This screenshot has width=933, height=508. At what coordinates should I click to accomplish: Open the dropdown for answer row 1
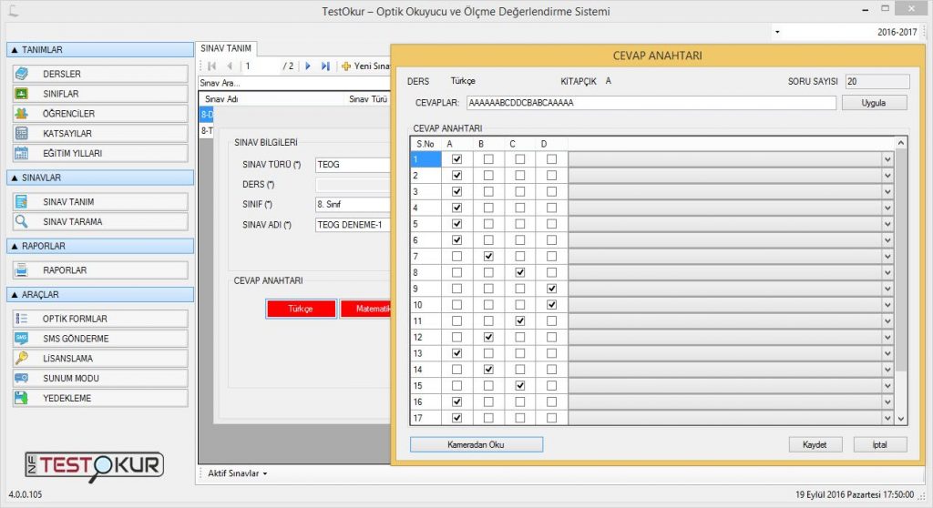tap(887, 159)
